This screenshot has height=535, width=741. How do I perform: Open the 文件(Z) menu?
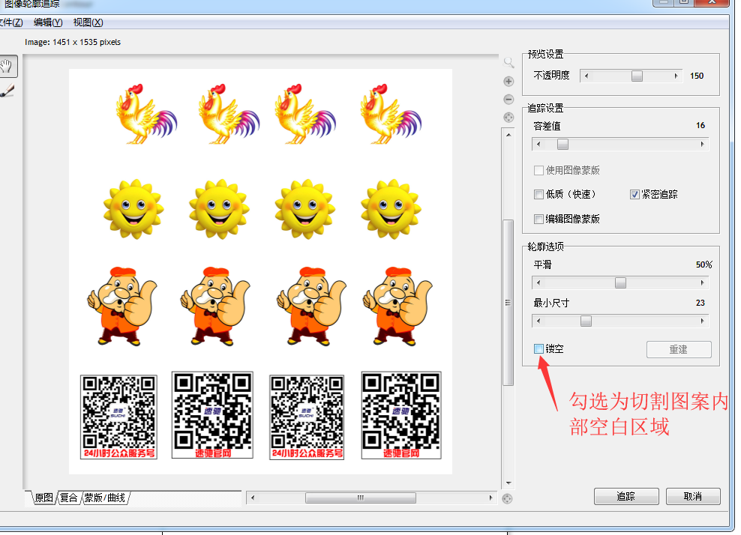10,22
